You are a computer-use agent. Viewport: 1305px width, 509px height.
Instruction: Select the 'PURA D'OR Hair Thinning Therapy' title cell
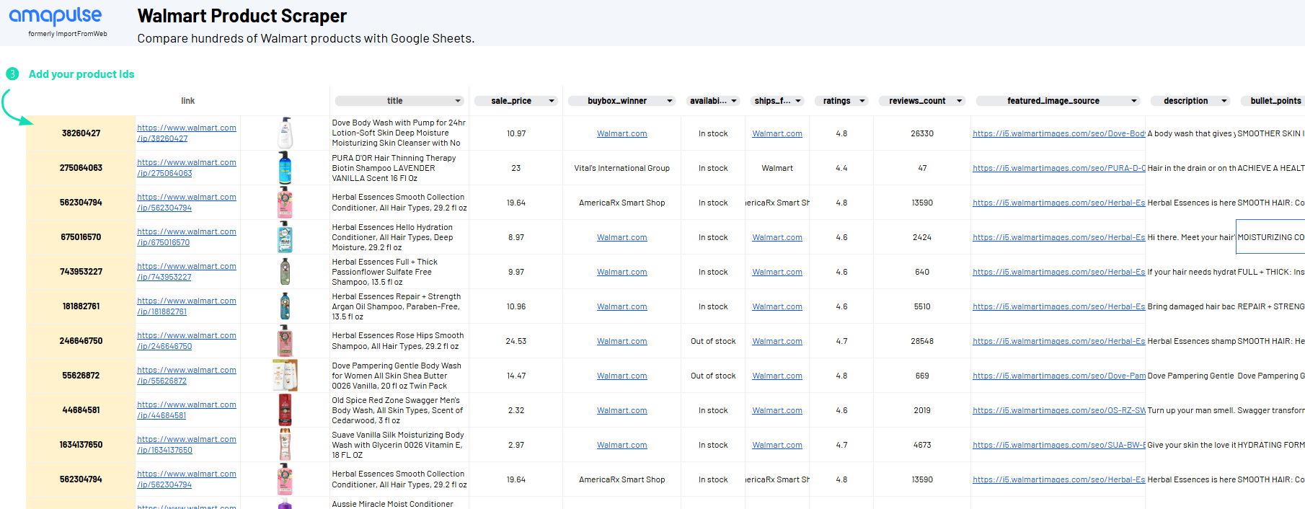click(x=399, y=168)
